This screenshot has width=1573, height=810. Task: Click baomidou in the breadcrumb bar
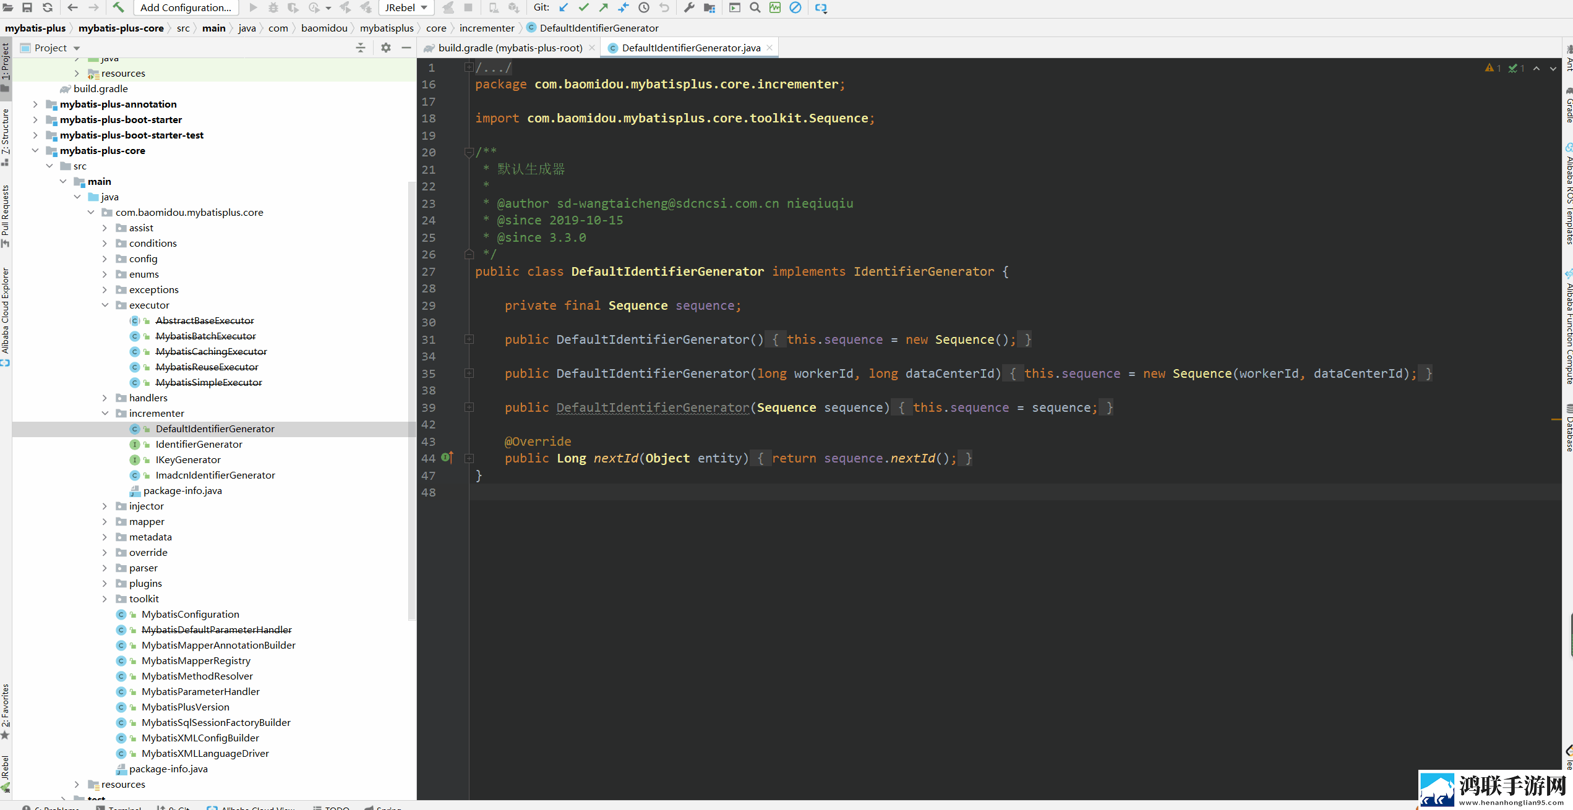[324, 28]
